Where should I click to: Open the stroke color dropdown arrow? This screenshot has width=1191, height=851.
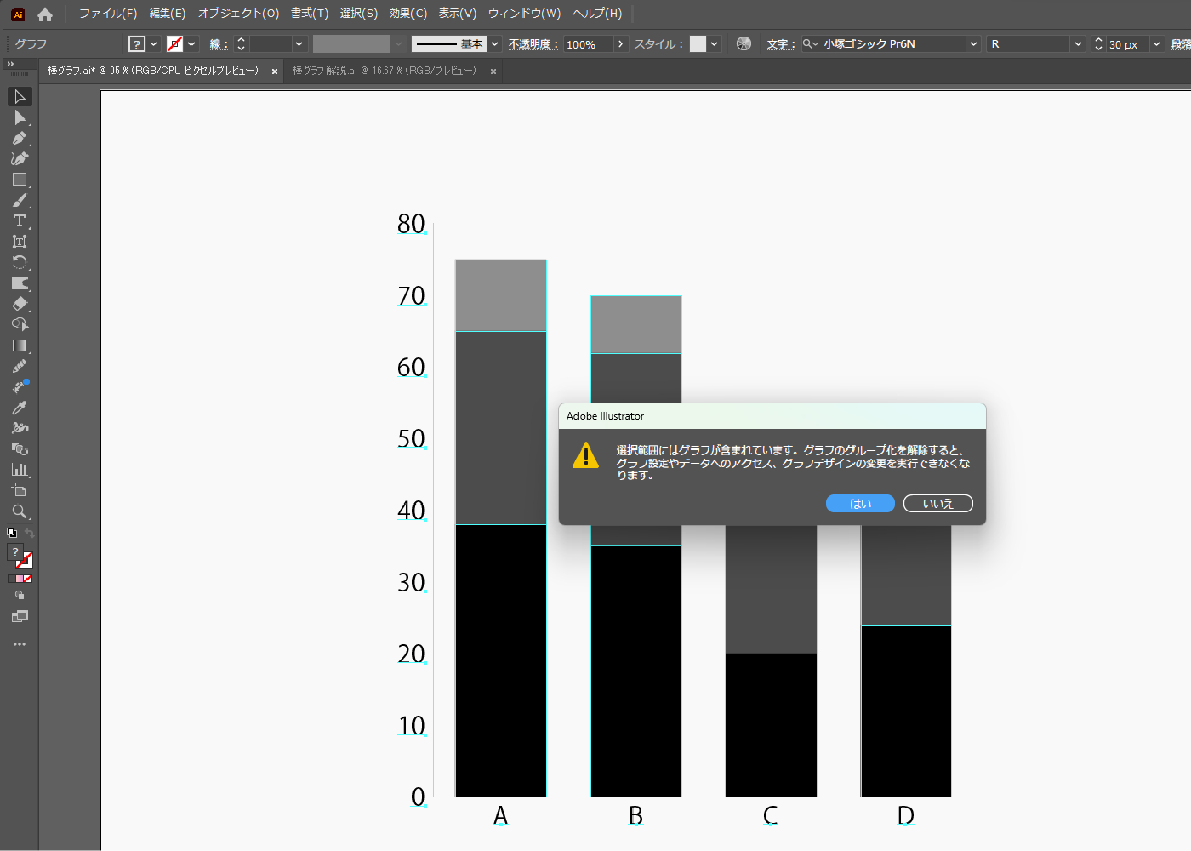pos(192,43)
